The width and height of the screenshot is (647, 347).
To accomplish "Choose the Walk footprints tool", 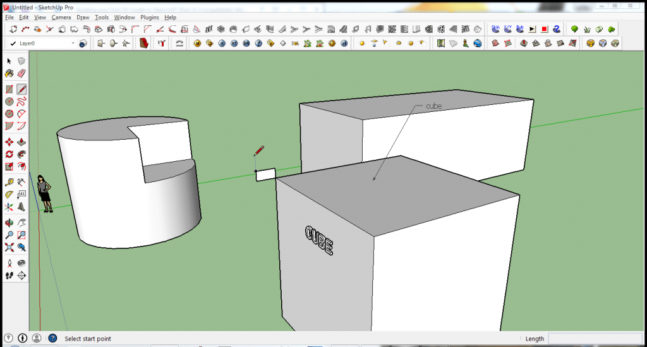I will [9, 276].
